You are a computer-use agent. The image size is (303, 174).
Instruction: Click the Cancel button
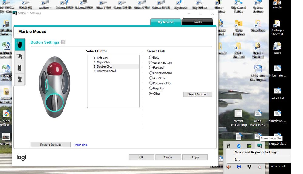coord(168,157)
